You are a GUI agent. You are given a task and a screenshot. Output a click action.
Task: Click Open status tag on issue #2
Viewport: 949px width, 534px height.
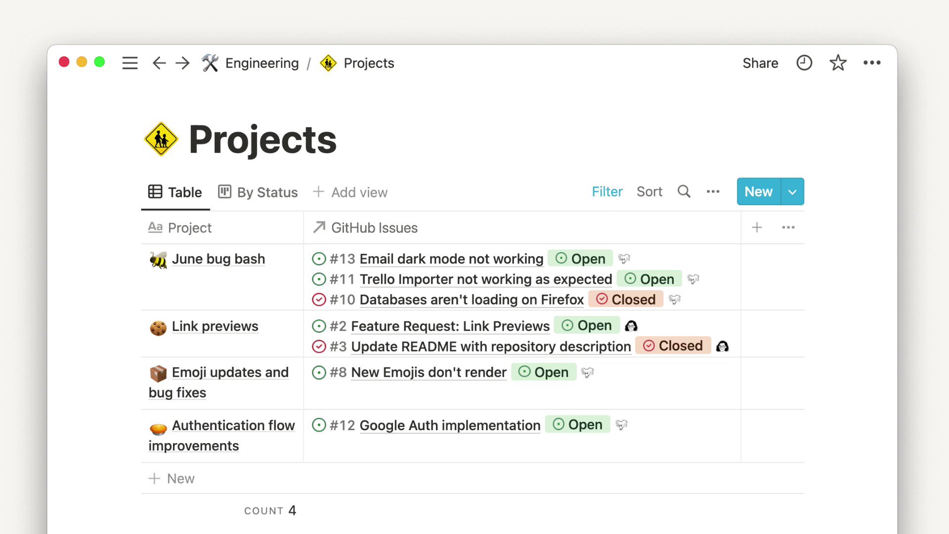(x=587, y=325)
